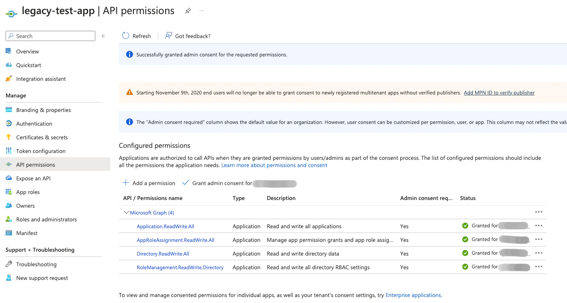Screen dimensions: 567x303
Task: Open the Directory.ReadWrite.All permission
Action: click(x=163, y=254)
